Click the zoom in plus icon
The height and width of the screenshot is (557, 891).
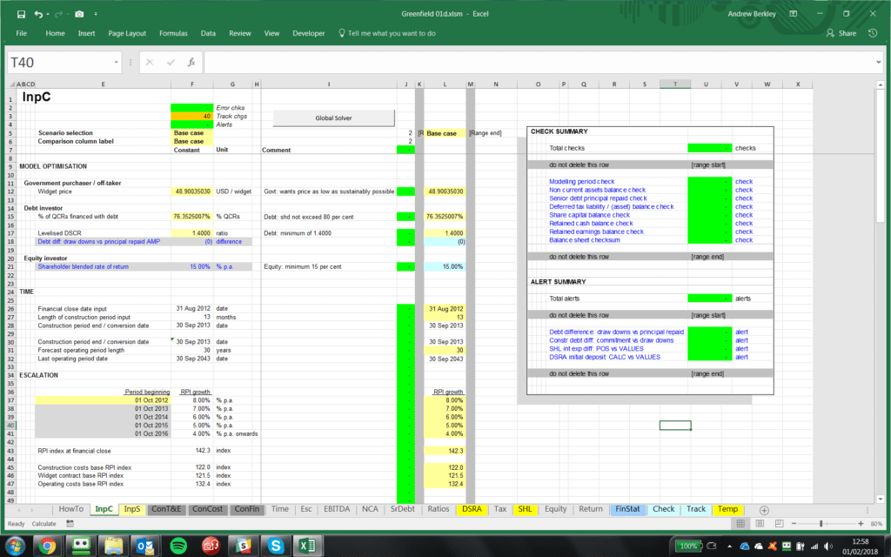861,523
